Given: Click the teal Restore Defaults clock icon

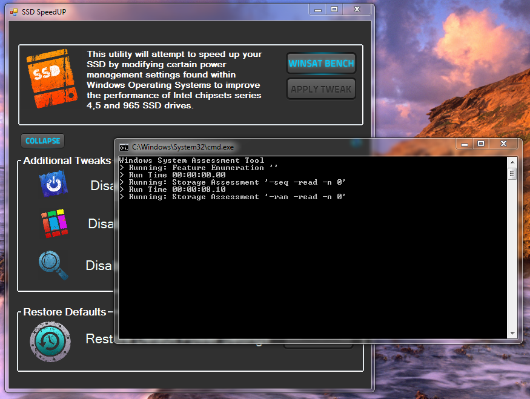Looking at the screenshot, I should (50, 342).
